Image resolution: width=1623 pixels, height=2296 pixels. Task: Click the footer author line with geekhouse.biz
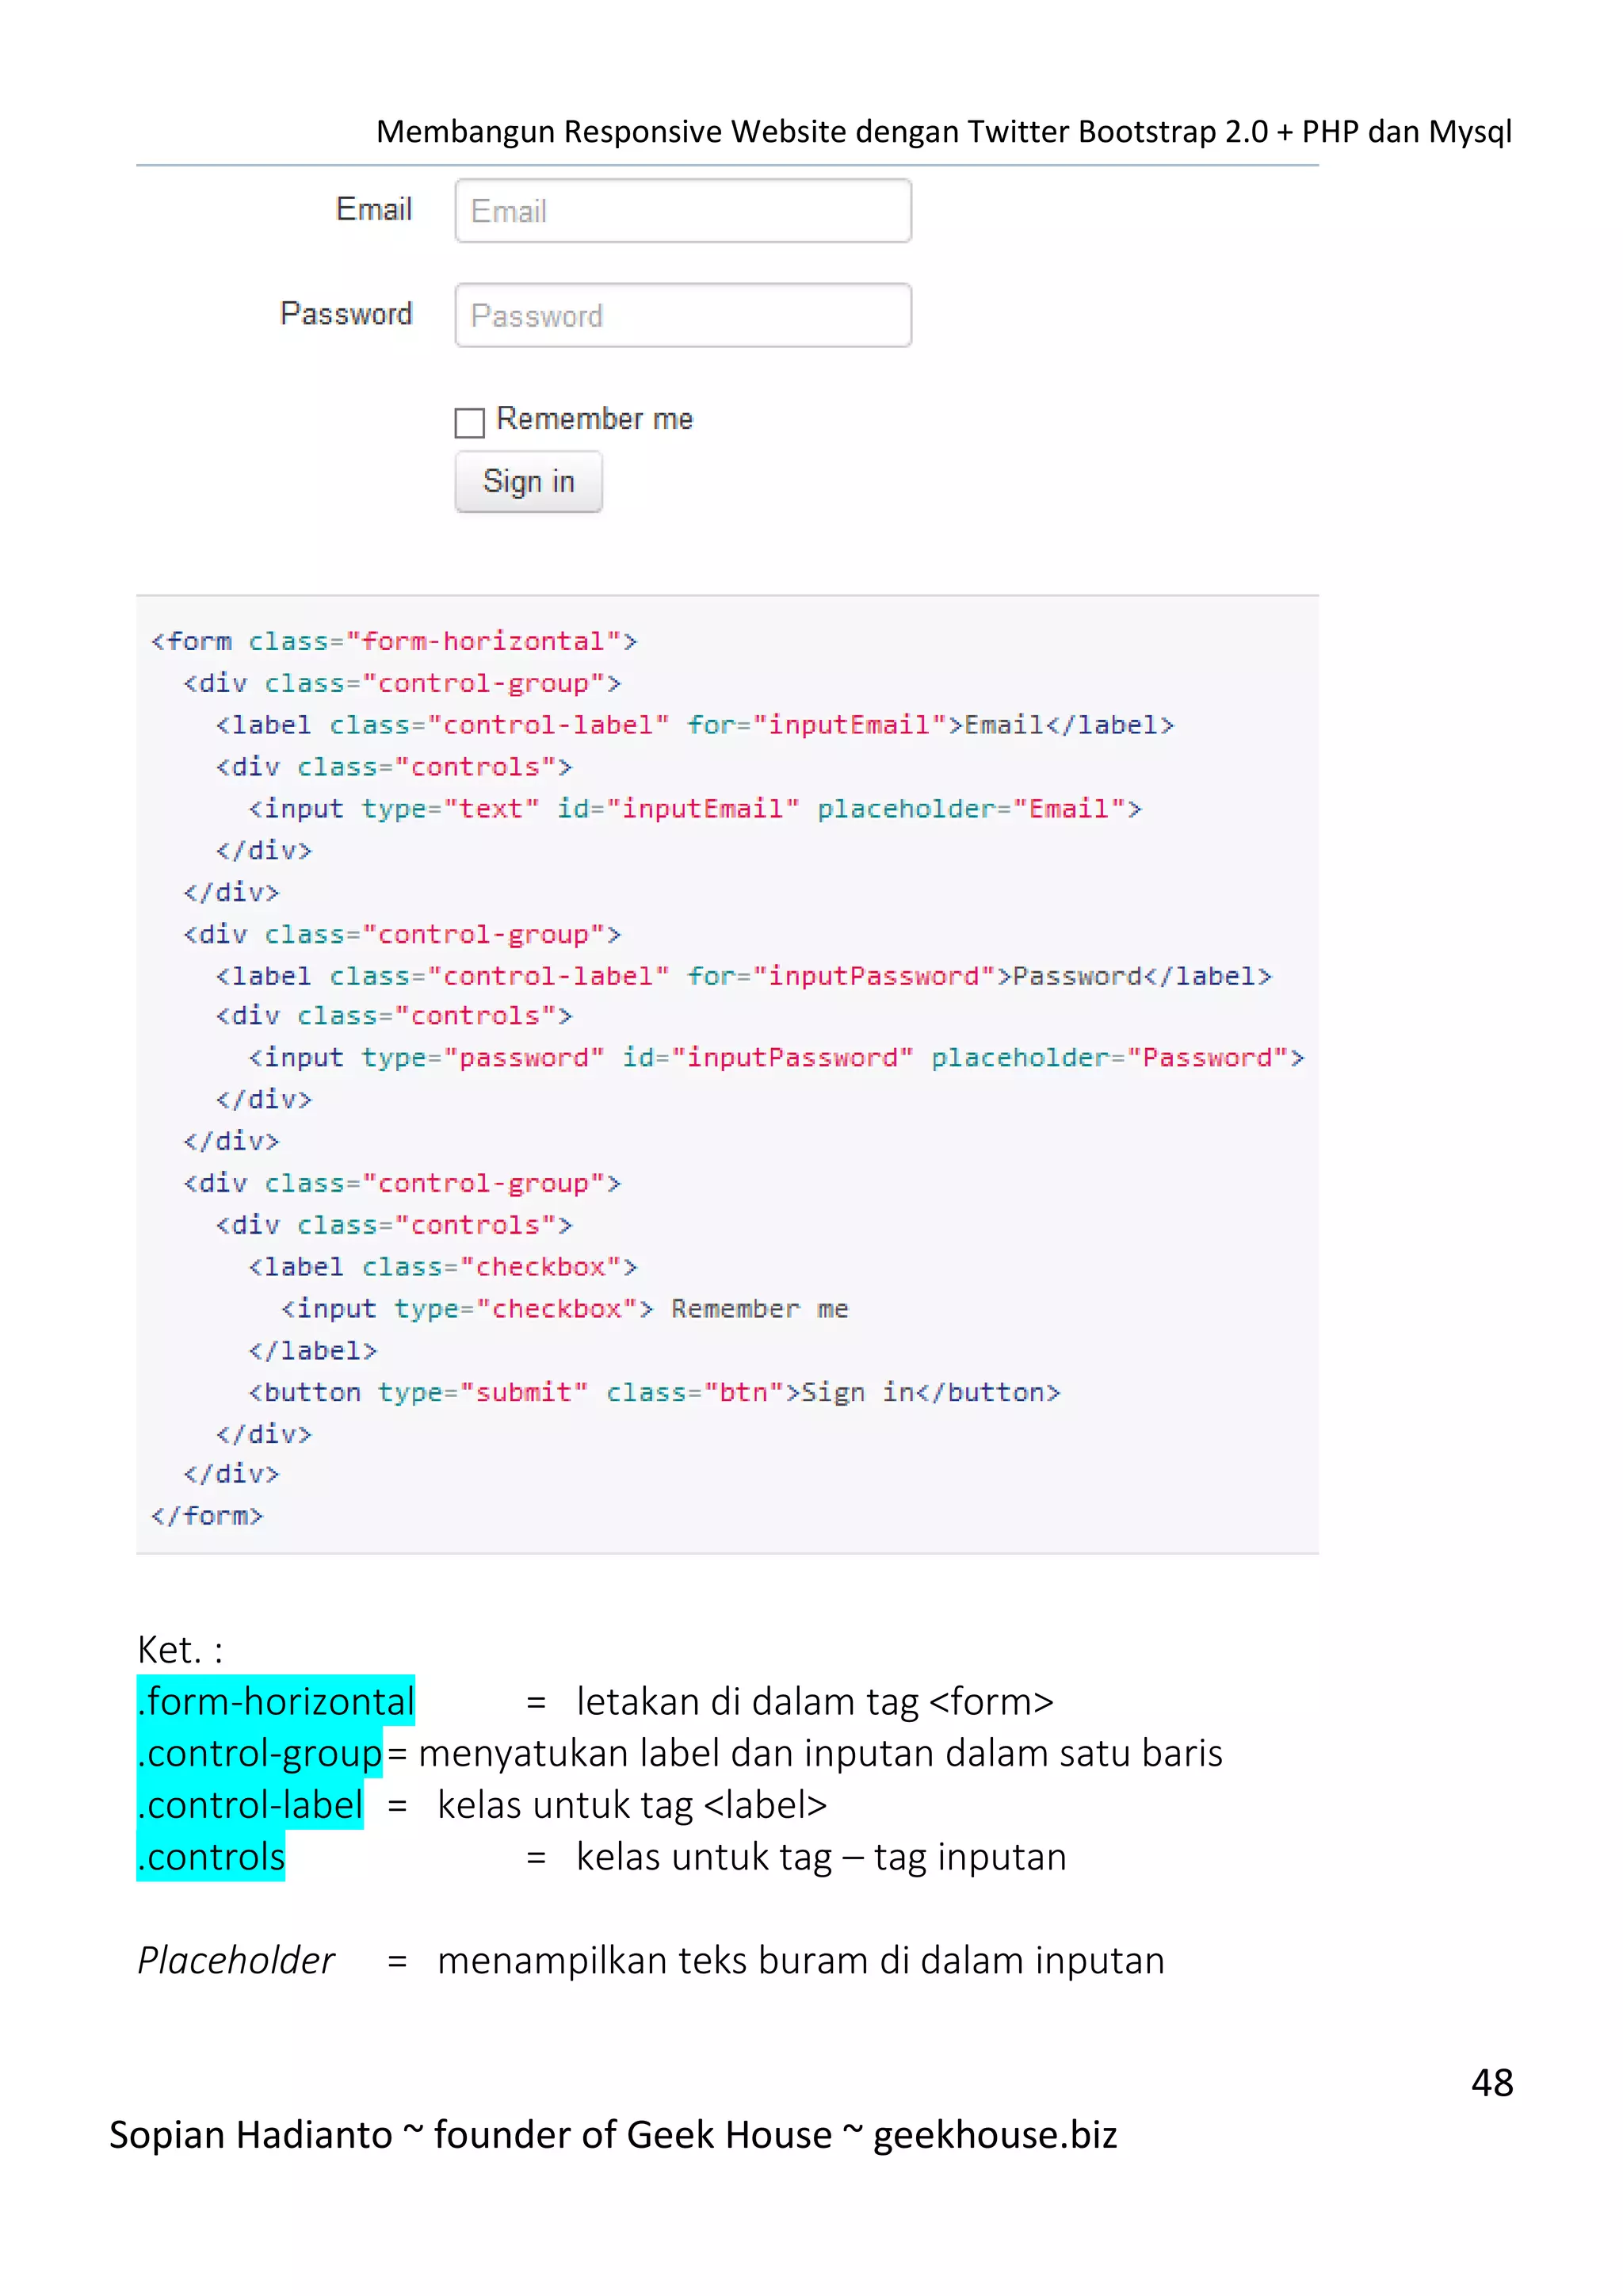(613, 2135)
